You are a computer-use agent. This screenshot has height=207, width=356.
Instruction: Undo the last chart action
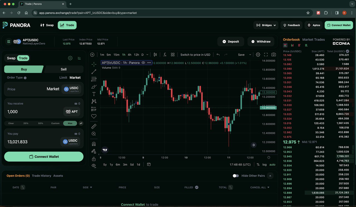[218, 55]
